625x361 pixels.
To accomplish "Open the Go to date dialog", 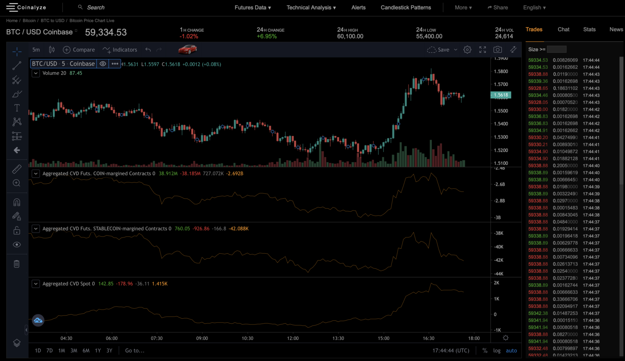I will 135,350.
